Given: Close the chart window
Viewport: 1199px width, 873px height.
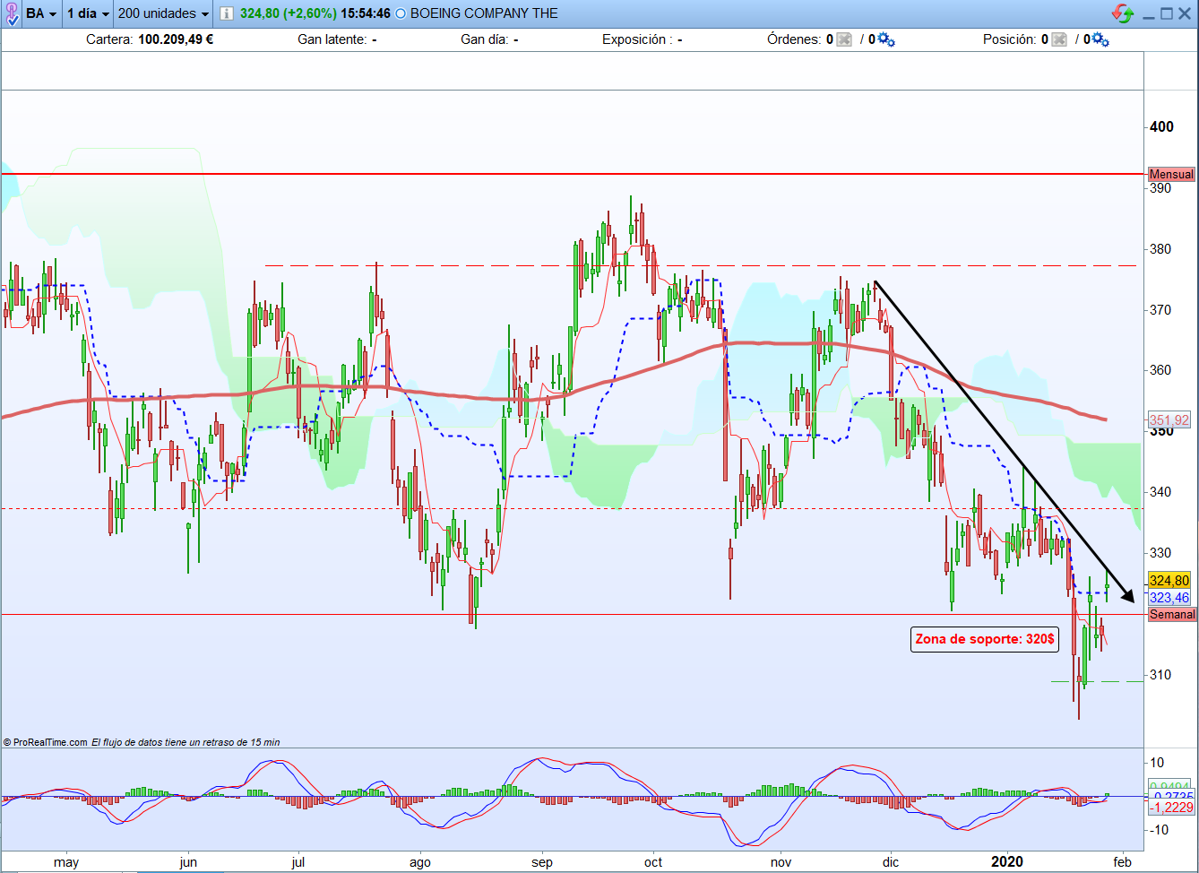Looking at the screenshot, I should [1185, 13].
